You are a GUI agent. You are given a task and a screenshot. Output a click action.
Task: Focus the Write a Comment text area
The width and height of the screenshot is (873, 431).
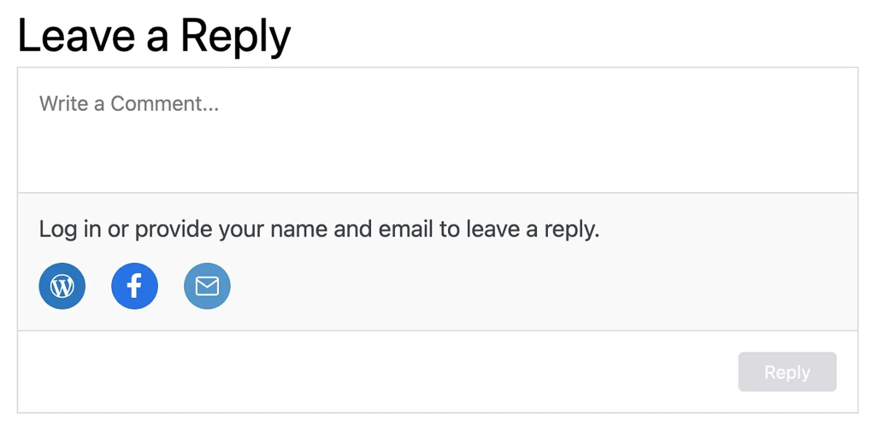[x=437, y=130]
